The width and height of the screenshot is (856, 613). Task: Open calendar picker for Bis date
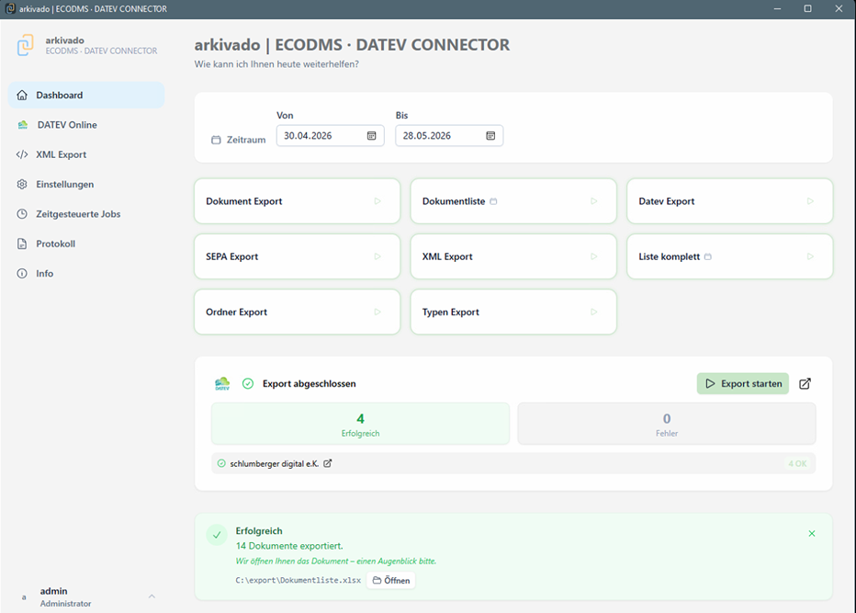click(490, 135)
